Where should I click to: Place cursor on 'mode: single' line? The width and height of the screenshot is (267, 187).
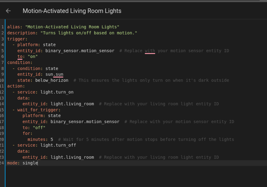coord(23,163)
